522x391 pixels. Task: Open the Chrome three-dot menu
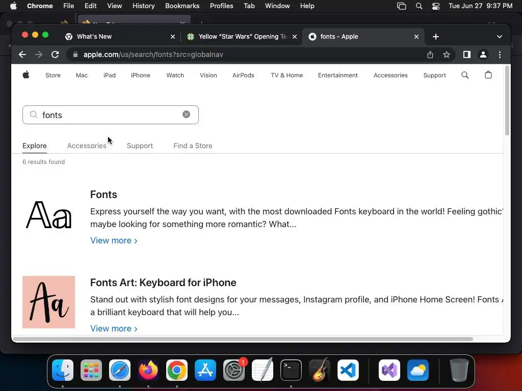pyautogui.click(x=500, y=54)
